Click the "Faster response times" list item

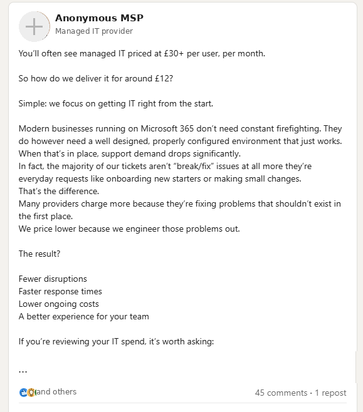click(x=60, y=291)
